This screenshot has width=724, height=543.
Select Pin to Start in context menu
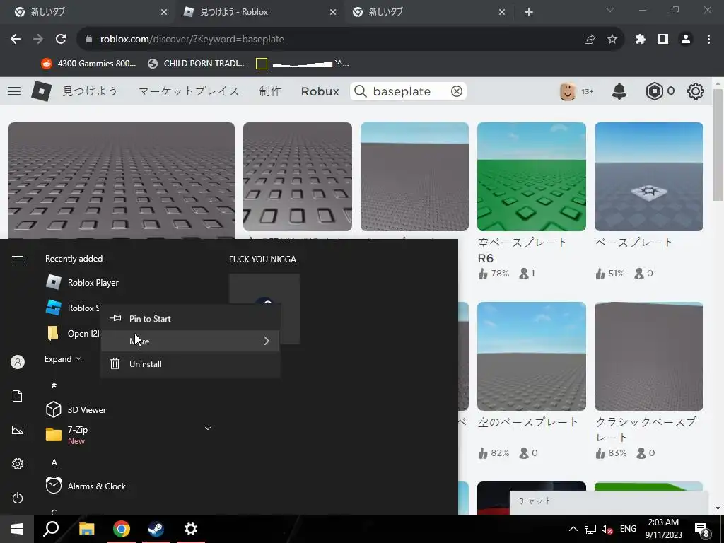click(x=190, y=319)
